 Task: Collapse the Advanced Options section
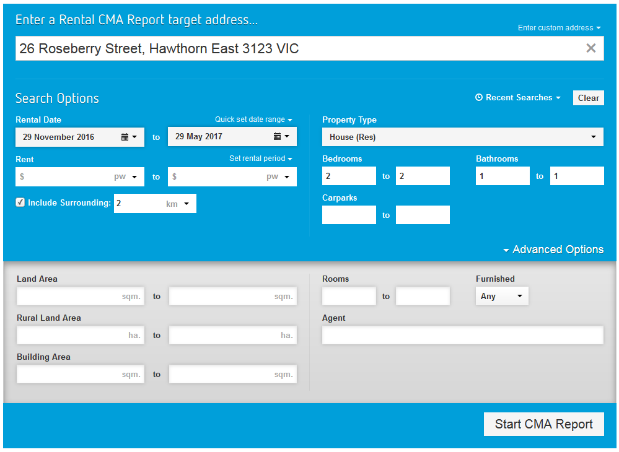(553, 250)
